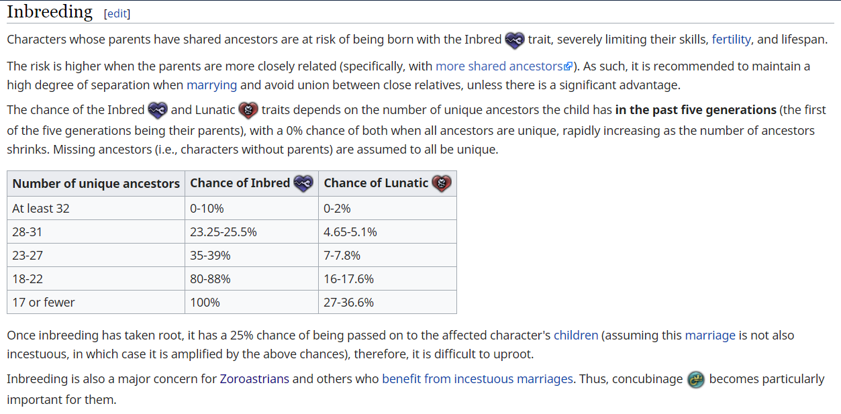Viewport: 841px width, 414px height.
Task: Click Inbred icon in the table header
Action: click(303, 183)
